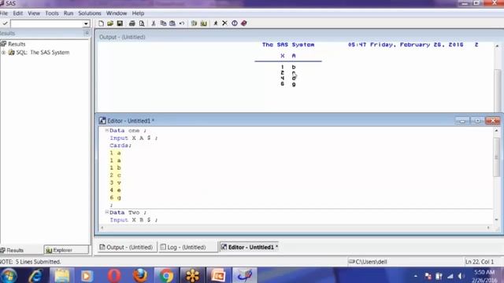504x283 pixels.
Task: Click the Help book toolbar icon
Action: pos(244,23)
